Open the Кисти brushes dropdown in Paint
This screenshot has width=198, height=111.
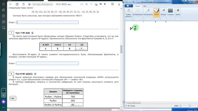157,13
